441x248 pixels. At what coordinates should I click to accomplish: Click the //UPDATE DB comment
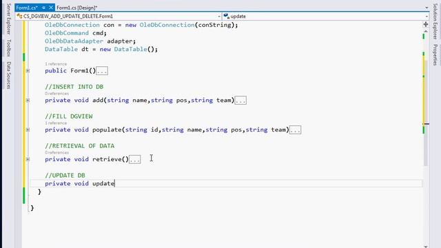point(65,176)
